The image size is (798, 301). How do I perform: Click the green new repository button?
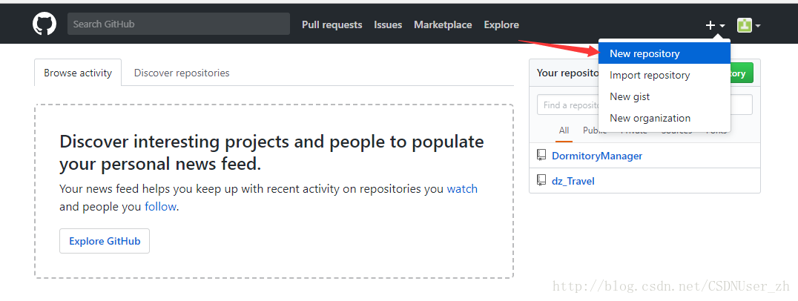click(742, 73)
